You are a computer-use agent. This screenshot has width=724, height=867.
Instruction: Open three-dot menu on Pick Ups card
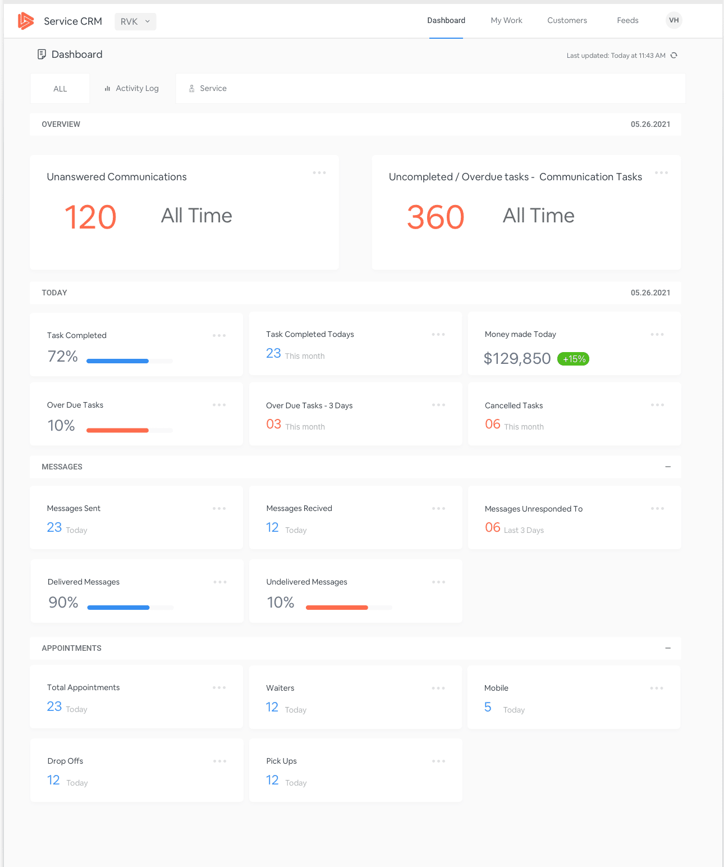[x=438, y=761]
